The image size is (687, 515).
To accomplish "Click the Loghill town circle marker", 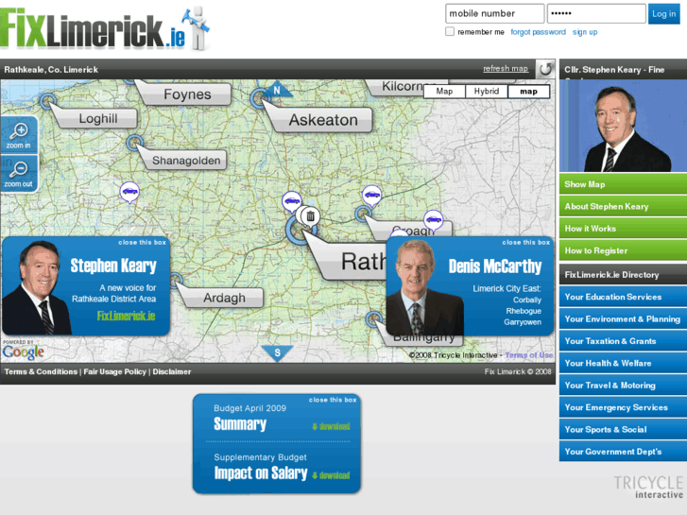I will 48,101.
